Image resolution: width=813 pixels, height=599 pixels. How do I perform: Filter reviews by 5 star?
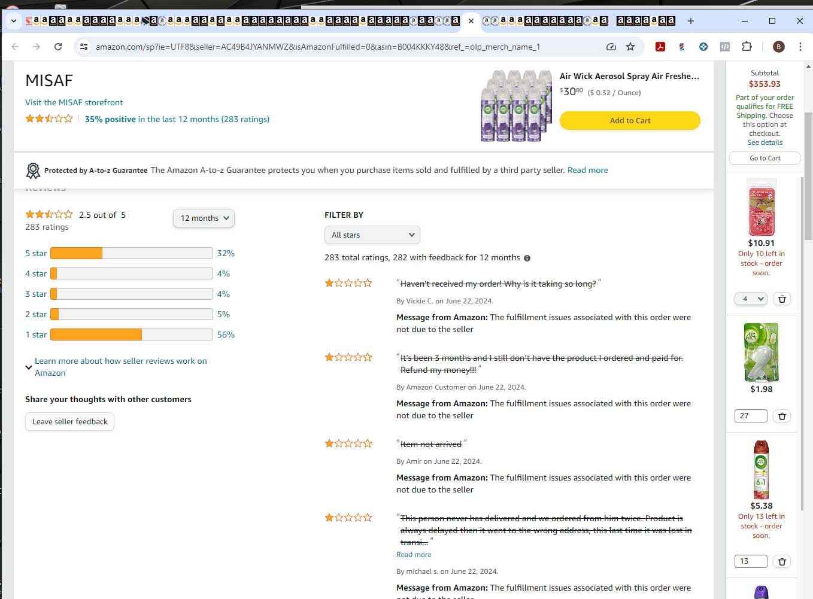pyautogui.click(x=36, y=253)
